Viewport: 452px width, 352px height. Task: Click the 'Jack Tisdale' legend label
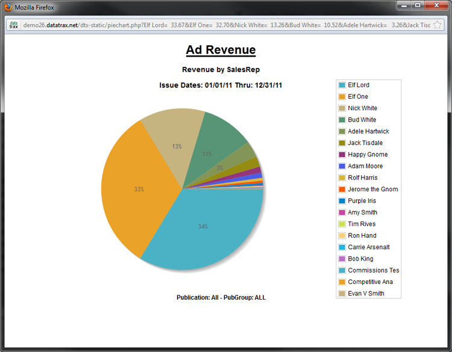tap(365, 143)
